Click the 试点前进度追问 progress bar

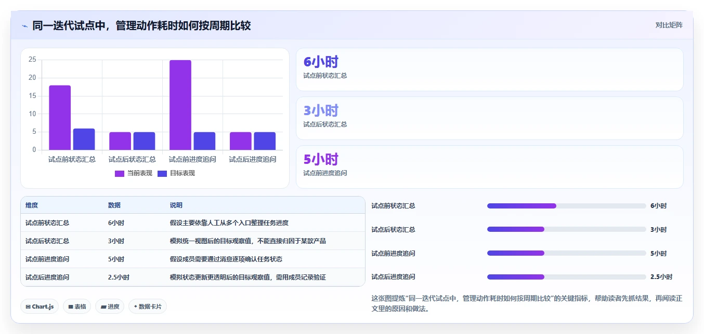coord(567,253)
